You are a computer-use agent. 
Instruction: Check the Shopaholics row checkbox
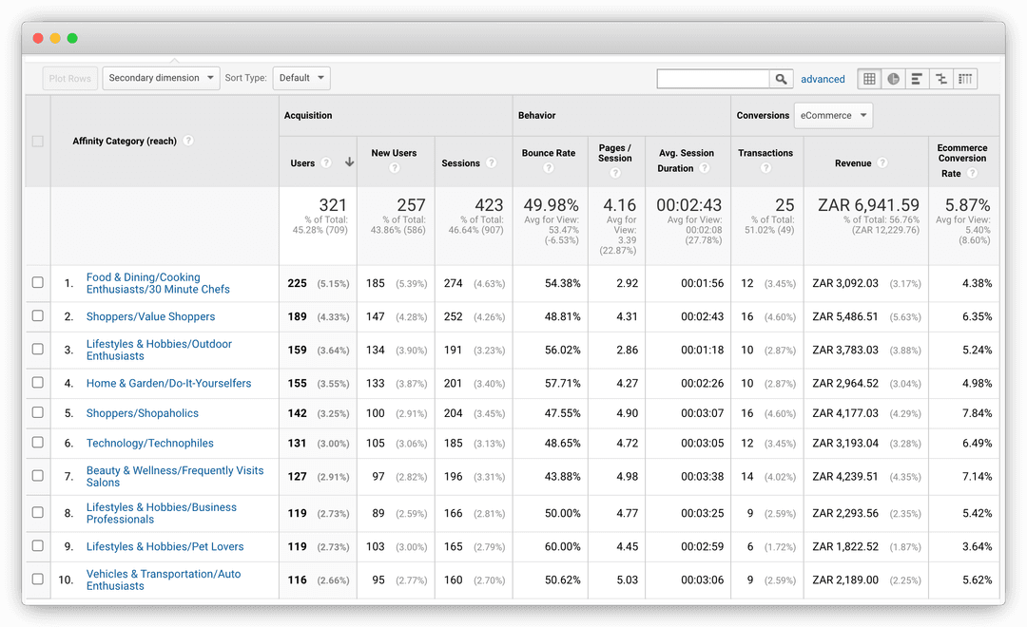tap(37, 412)
